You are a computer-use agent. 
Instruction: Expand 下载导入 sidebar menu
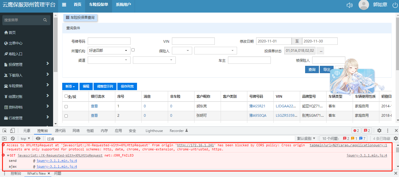[26, 75]
